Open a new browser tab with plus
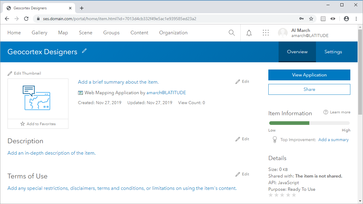The image size is (363, 204). click(82, 8)
